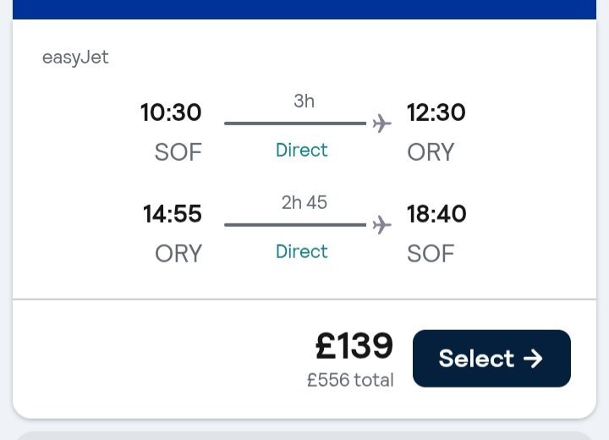Click the 3h duration label
609x440 pixels.
coord(304,102)
